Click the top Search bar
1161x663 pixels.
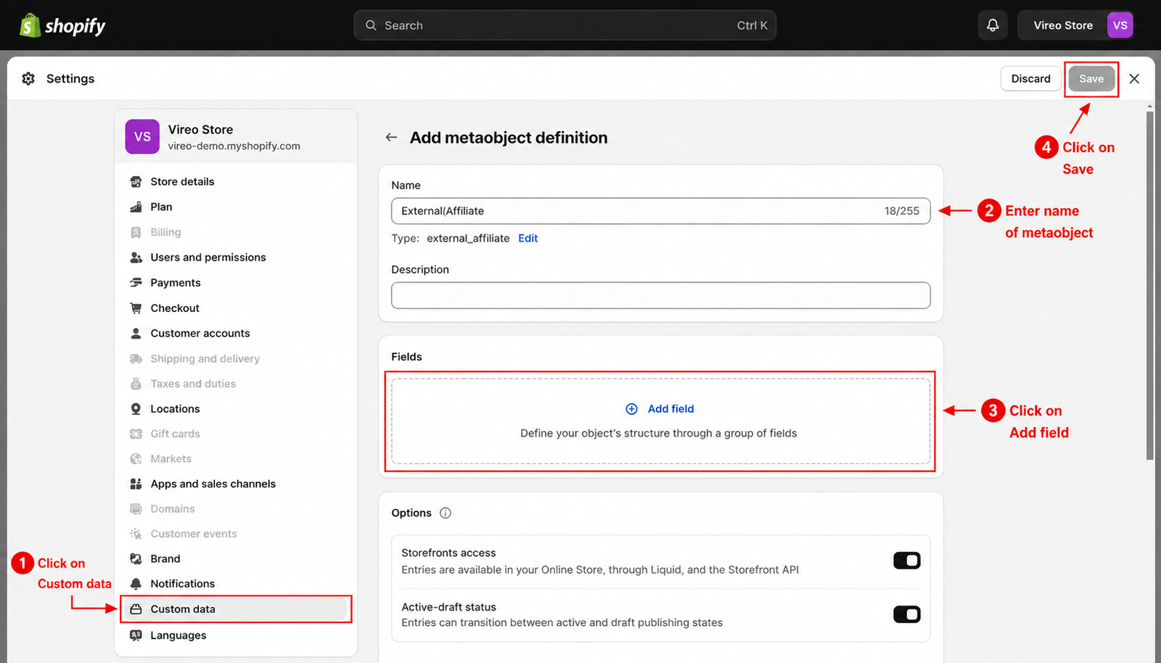(x=565, y=25)
